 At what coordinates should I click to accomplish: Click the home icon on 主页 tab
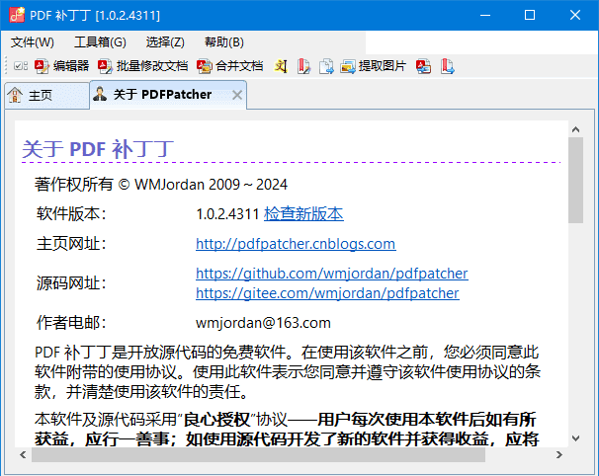pos(15,95)
